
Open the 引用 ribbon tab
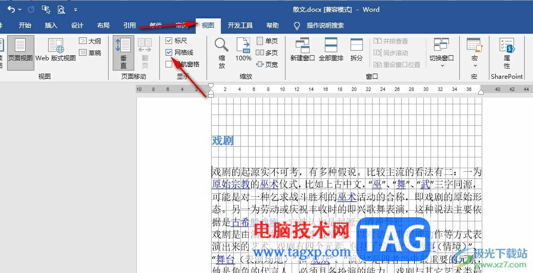click(130, 26)
